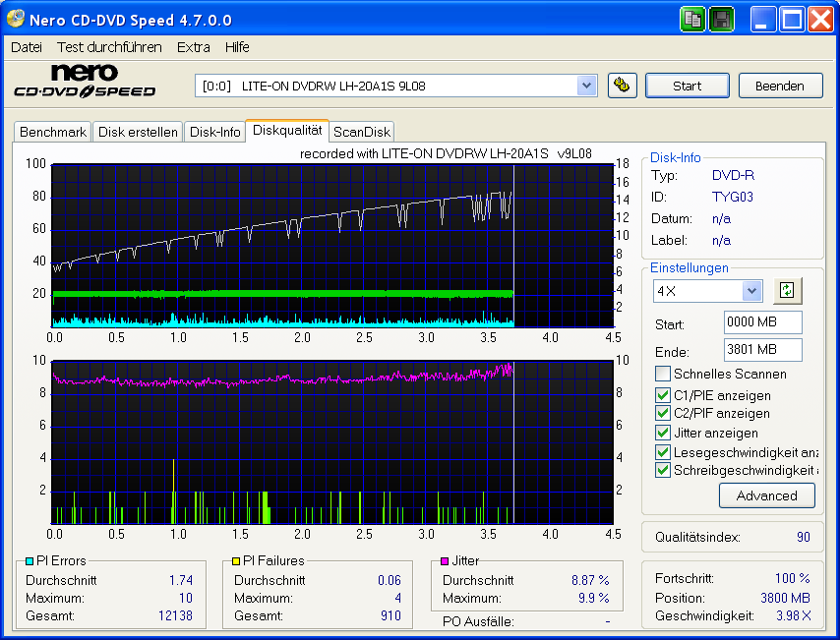Screen dimensions: 840x640
Task: Click the green save results floppy icon
Action: pyautogui.click(x=721, y=19)
